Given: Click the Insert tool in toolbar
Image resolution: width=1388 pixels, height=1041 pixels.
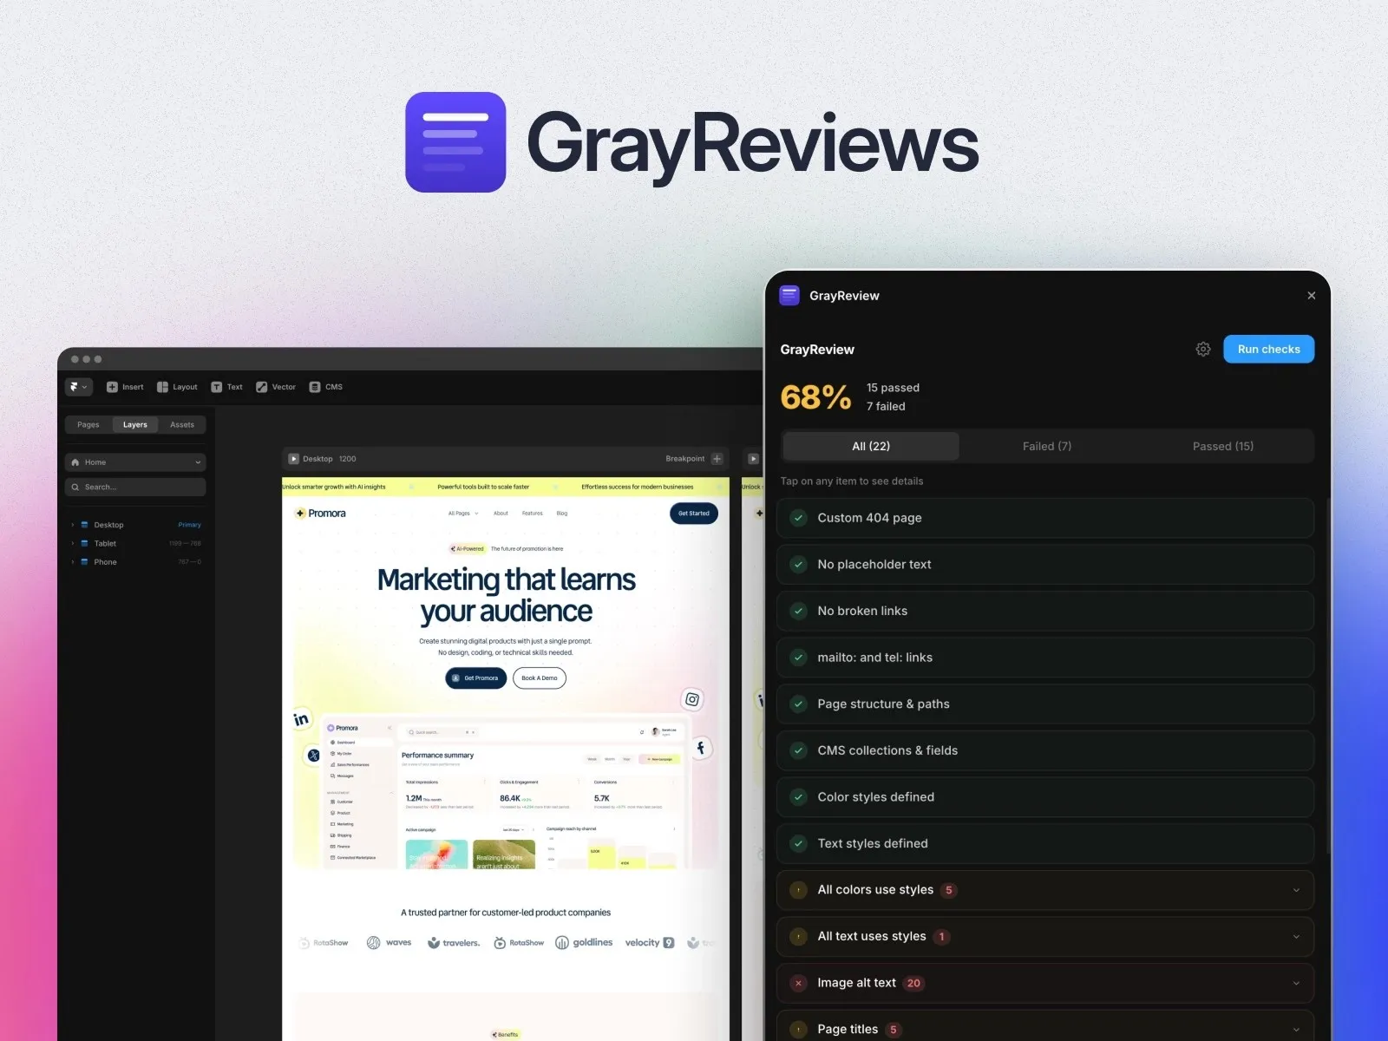Looking at the screenshot, I should click(x=125, y=387).
